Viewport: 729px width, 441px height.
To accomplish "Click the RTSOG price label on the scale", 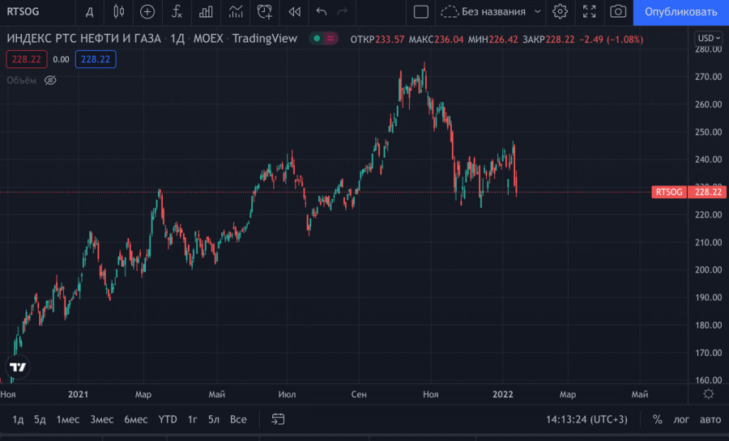I will coord(669,192).
